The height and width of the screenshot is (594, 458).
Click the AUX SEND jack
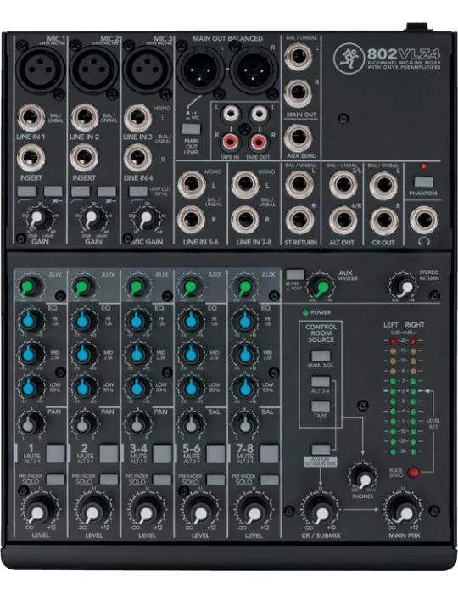(299, 137)
